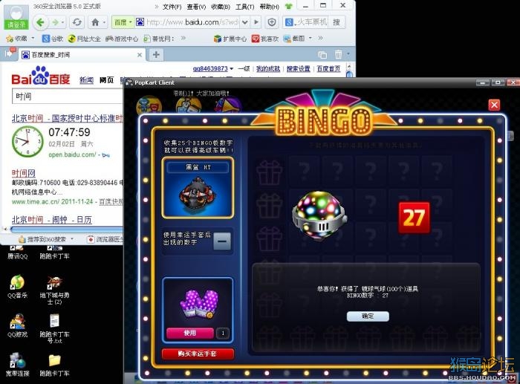
Task: Click the disco ball balloon prize
Action: 319,215
